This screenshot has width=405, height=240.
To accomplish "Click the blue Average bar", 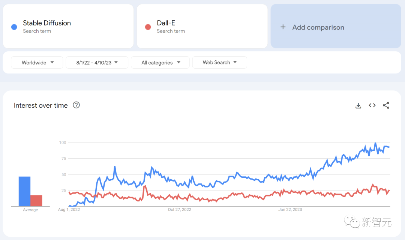I will tap(24, 191).
